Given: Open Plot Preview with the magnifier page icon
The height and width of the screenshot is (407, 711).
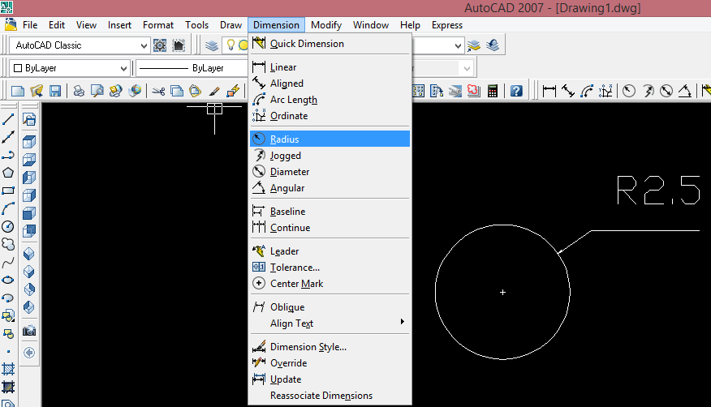Looking at the screenshot, I should coord(97,91).
